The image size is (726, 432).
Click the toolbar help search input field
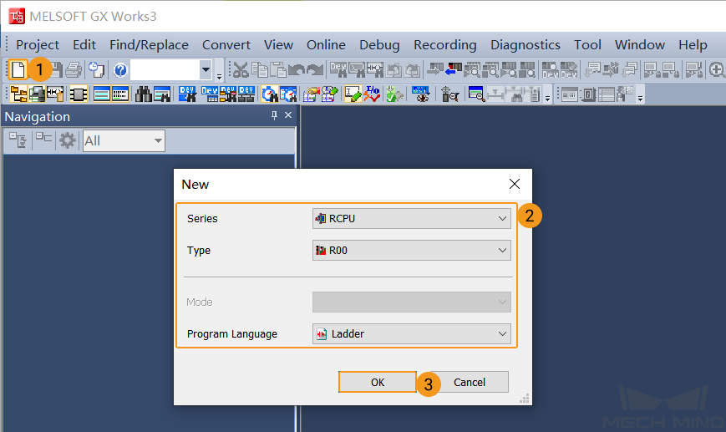click(165, 70)
